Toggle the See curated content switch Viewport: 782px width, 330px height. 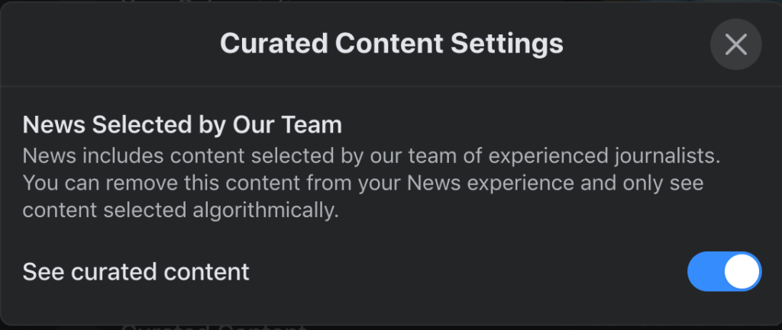click(724, 271)
